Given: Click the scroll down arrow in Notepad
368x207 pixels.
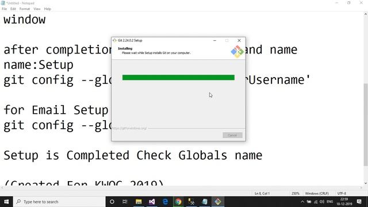Looking at the screenshot, I should point(366,183).
